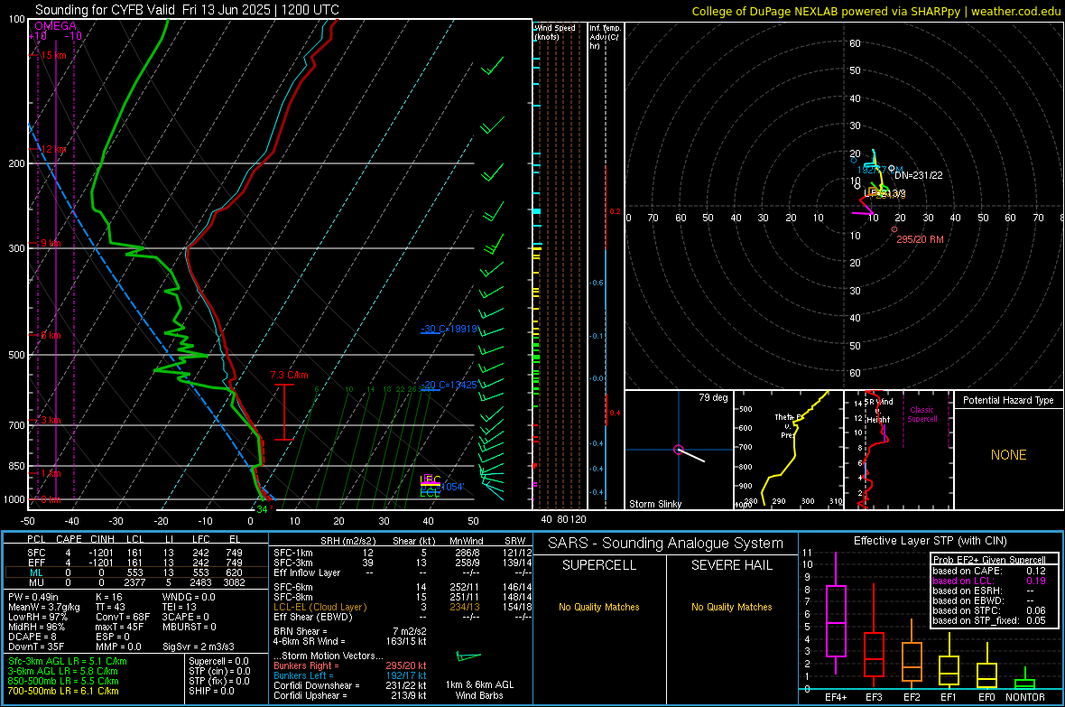This screenshot has width=1065, height=707.
Task: Click the 700-500mb LR = 6.1 C/km line
Action: coord(62,691)
